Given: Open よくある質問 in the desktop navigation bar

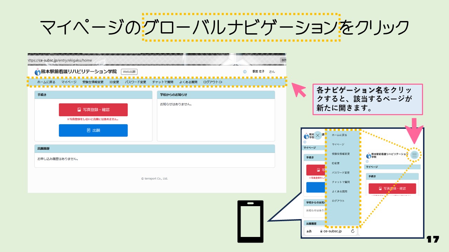Looking at the screenshot, I should click(x=188, y=82).
